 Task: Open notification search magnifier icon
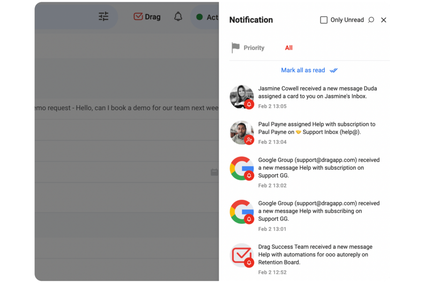[371, 20]
